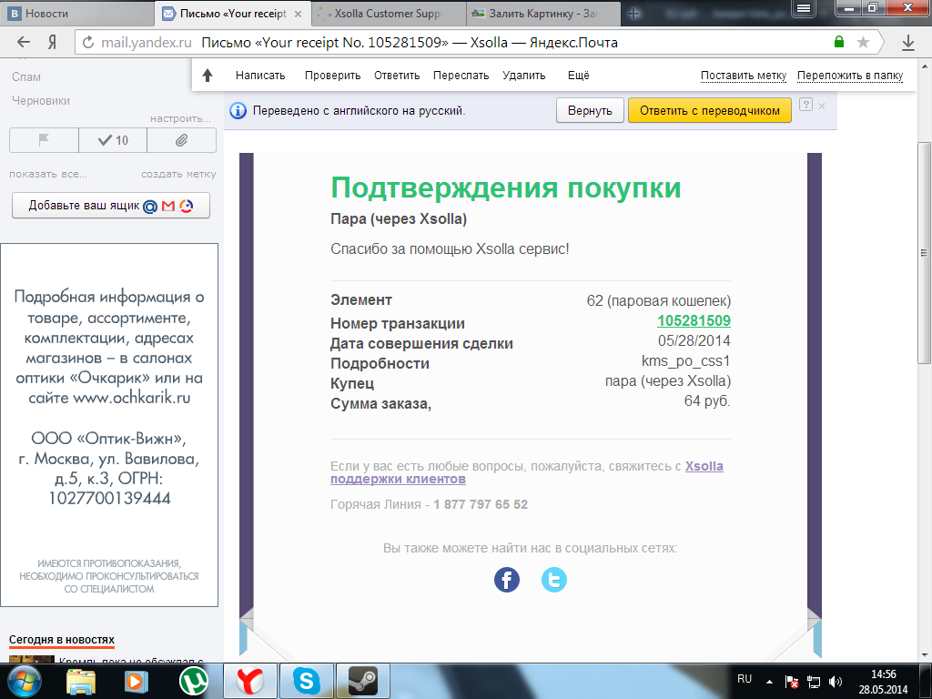Adjust volume via speaker tray icon

pyautogui.click(x=836, y=682)
